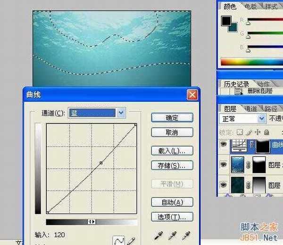Click the 存储(S)... button
This screenshot has height=245, width=283.
click(172, 165)
